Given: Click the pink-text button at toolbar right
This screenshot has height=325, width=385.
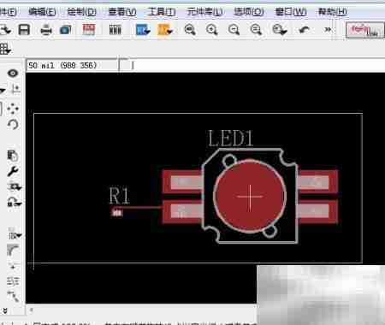Looking at the screenshot, I should pyautogui.click(x=365, y=30).
